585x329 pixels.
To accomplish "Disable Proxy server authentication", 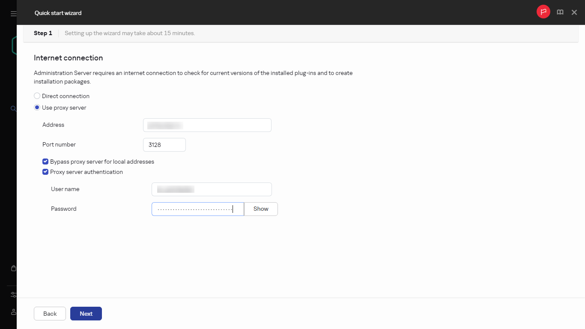I will click(45, 172).
